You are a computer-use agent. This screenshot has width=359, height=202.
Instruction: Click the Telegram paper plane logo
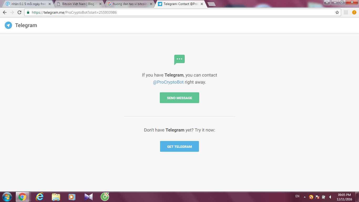pos(8,25)
